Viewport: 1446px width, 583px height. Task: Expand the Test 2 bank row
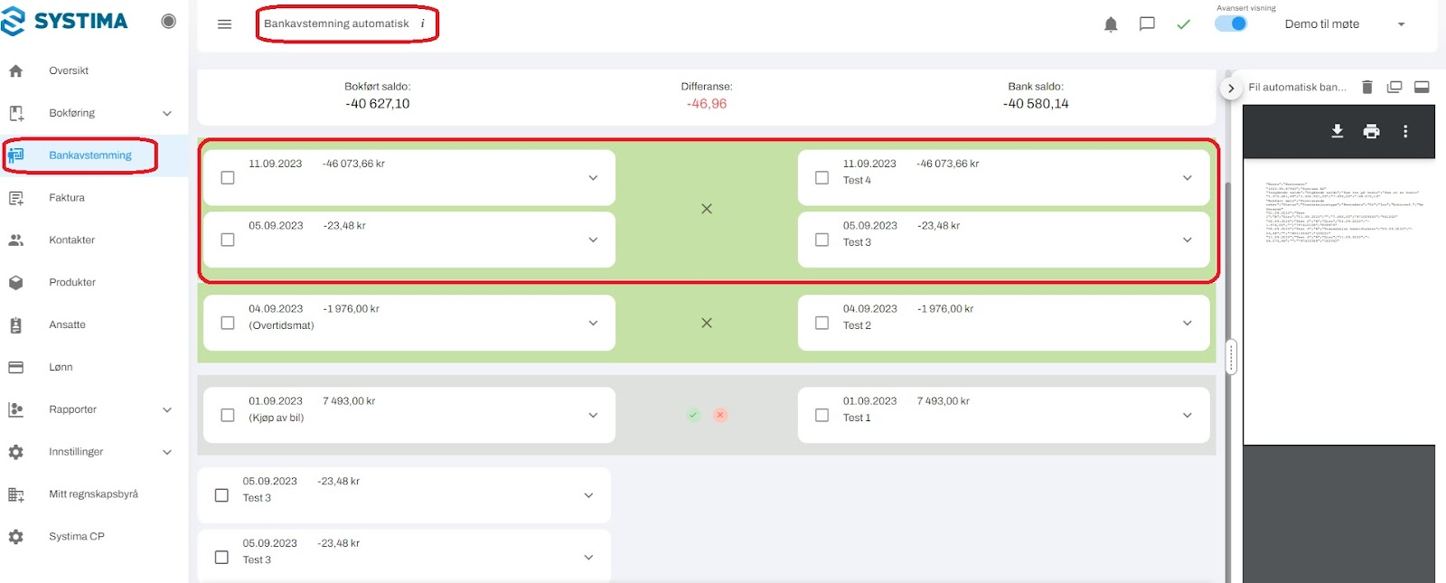tap(1187, 323)
